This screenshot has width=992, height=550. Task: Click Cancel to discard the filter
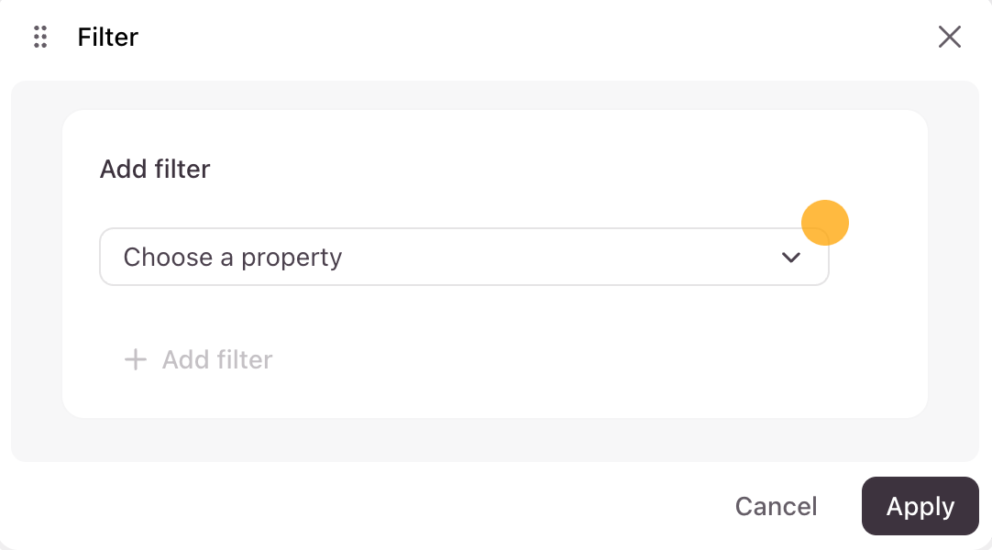pos(776,506)
